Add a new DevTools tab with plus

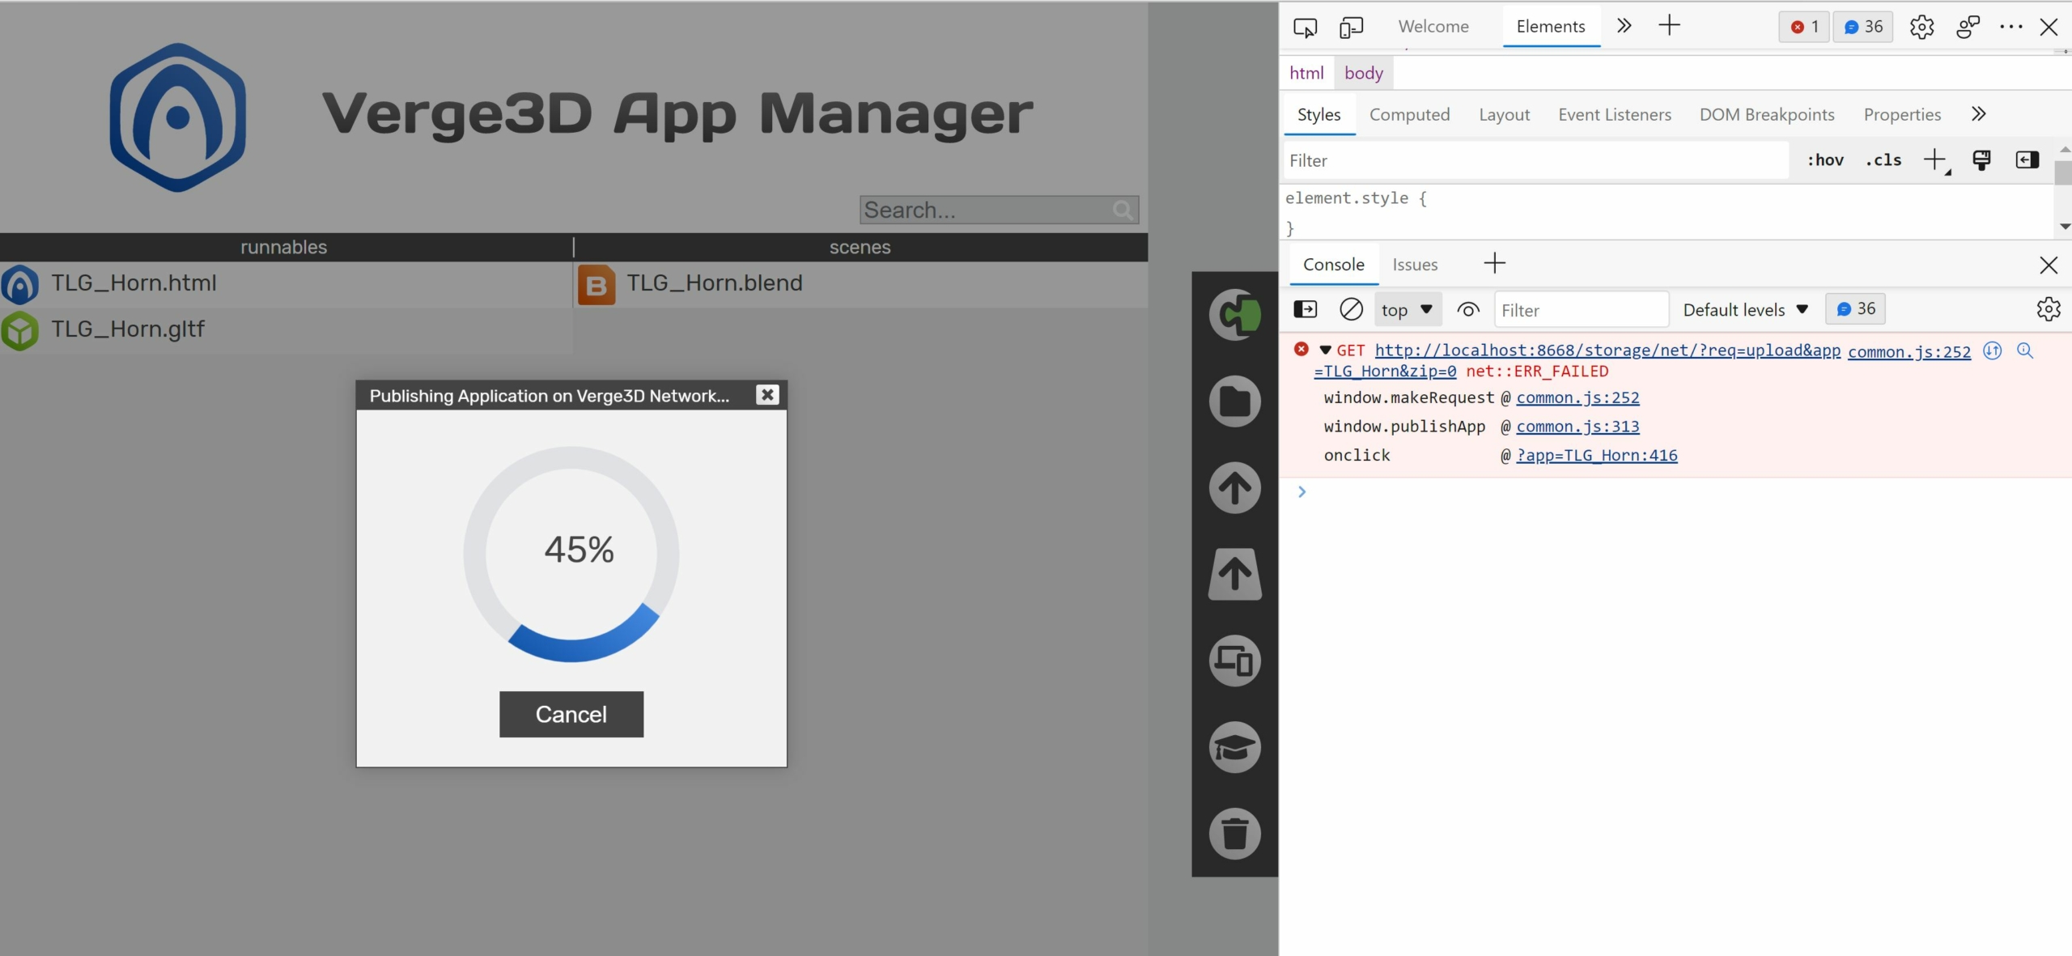[x=1670, y=26]
